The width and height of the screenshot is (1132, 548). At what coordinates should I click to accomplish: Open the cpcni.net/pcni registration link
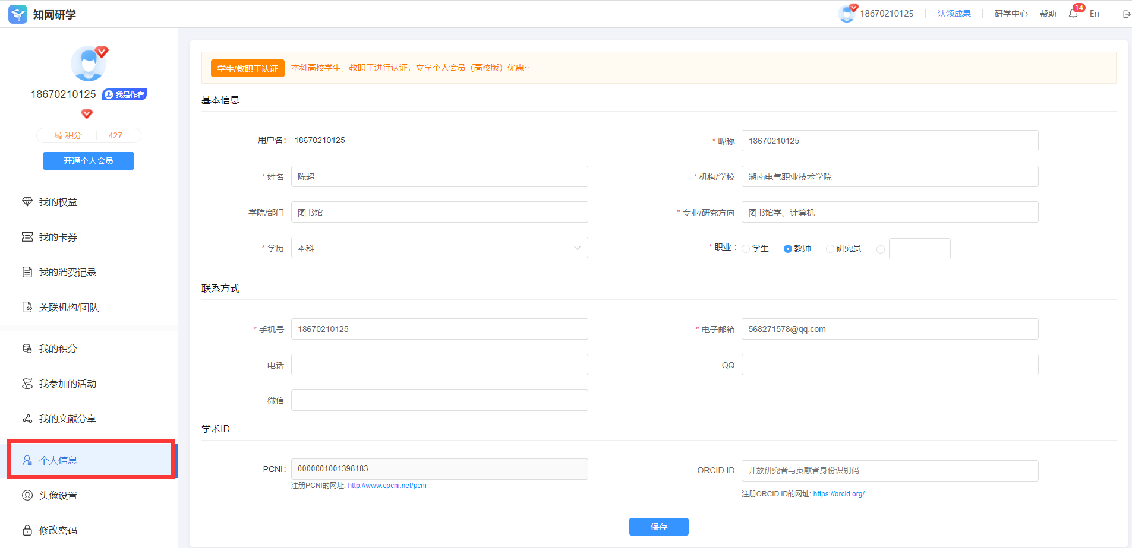pyautogui.click(x=387, y=486)
